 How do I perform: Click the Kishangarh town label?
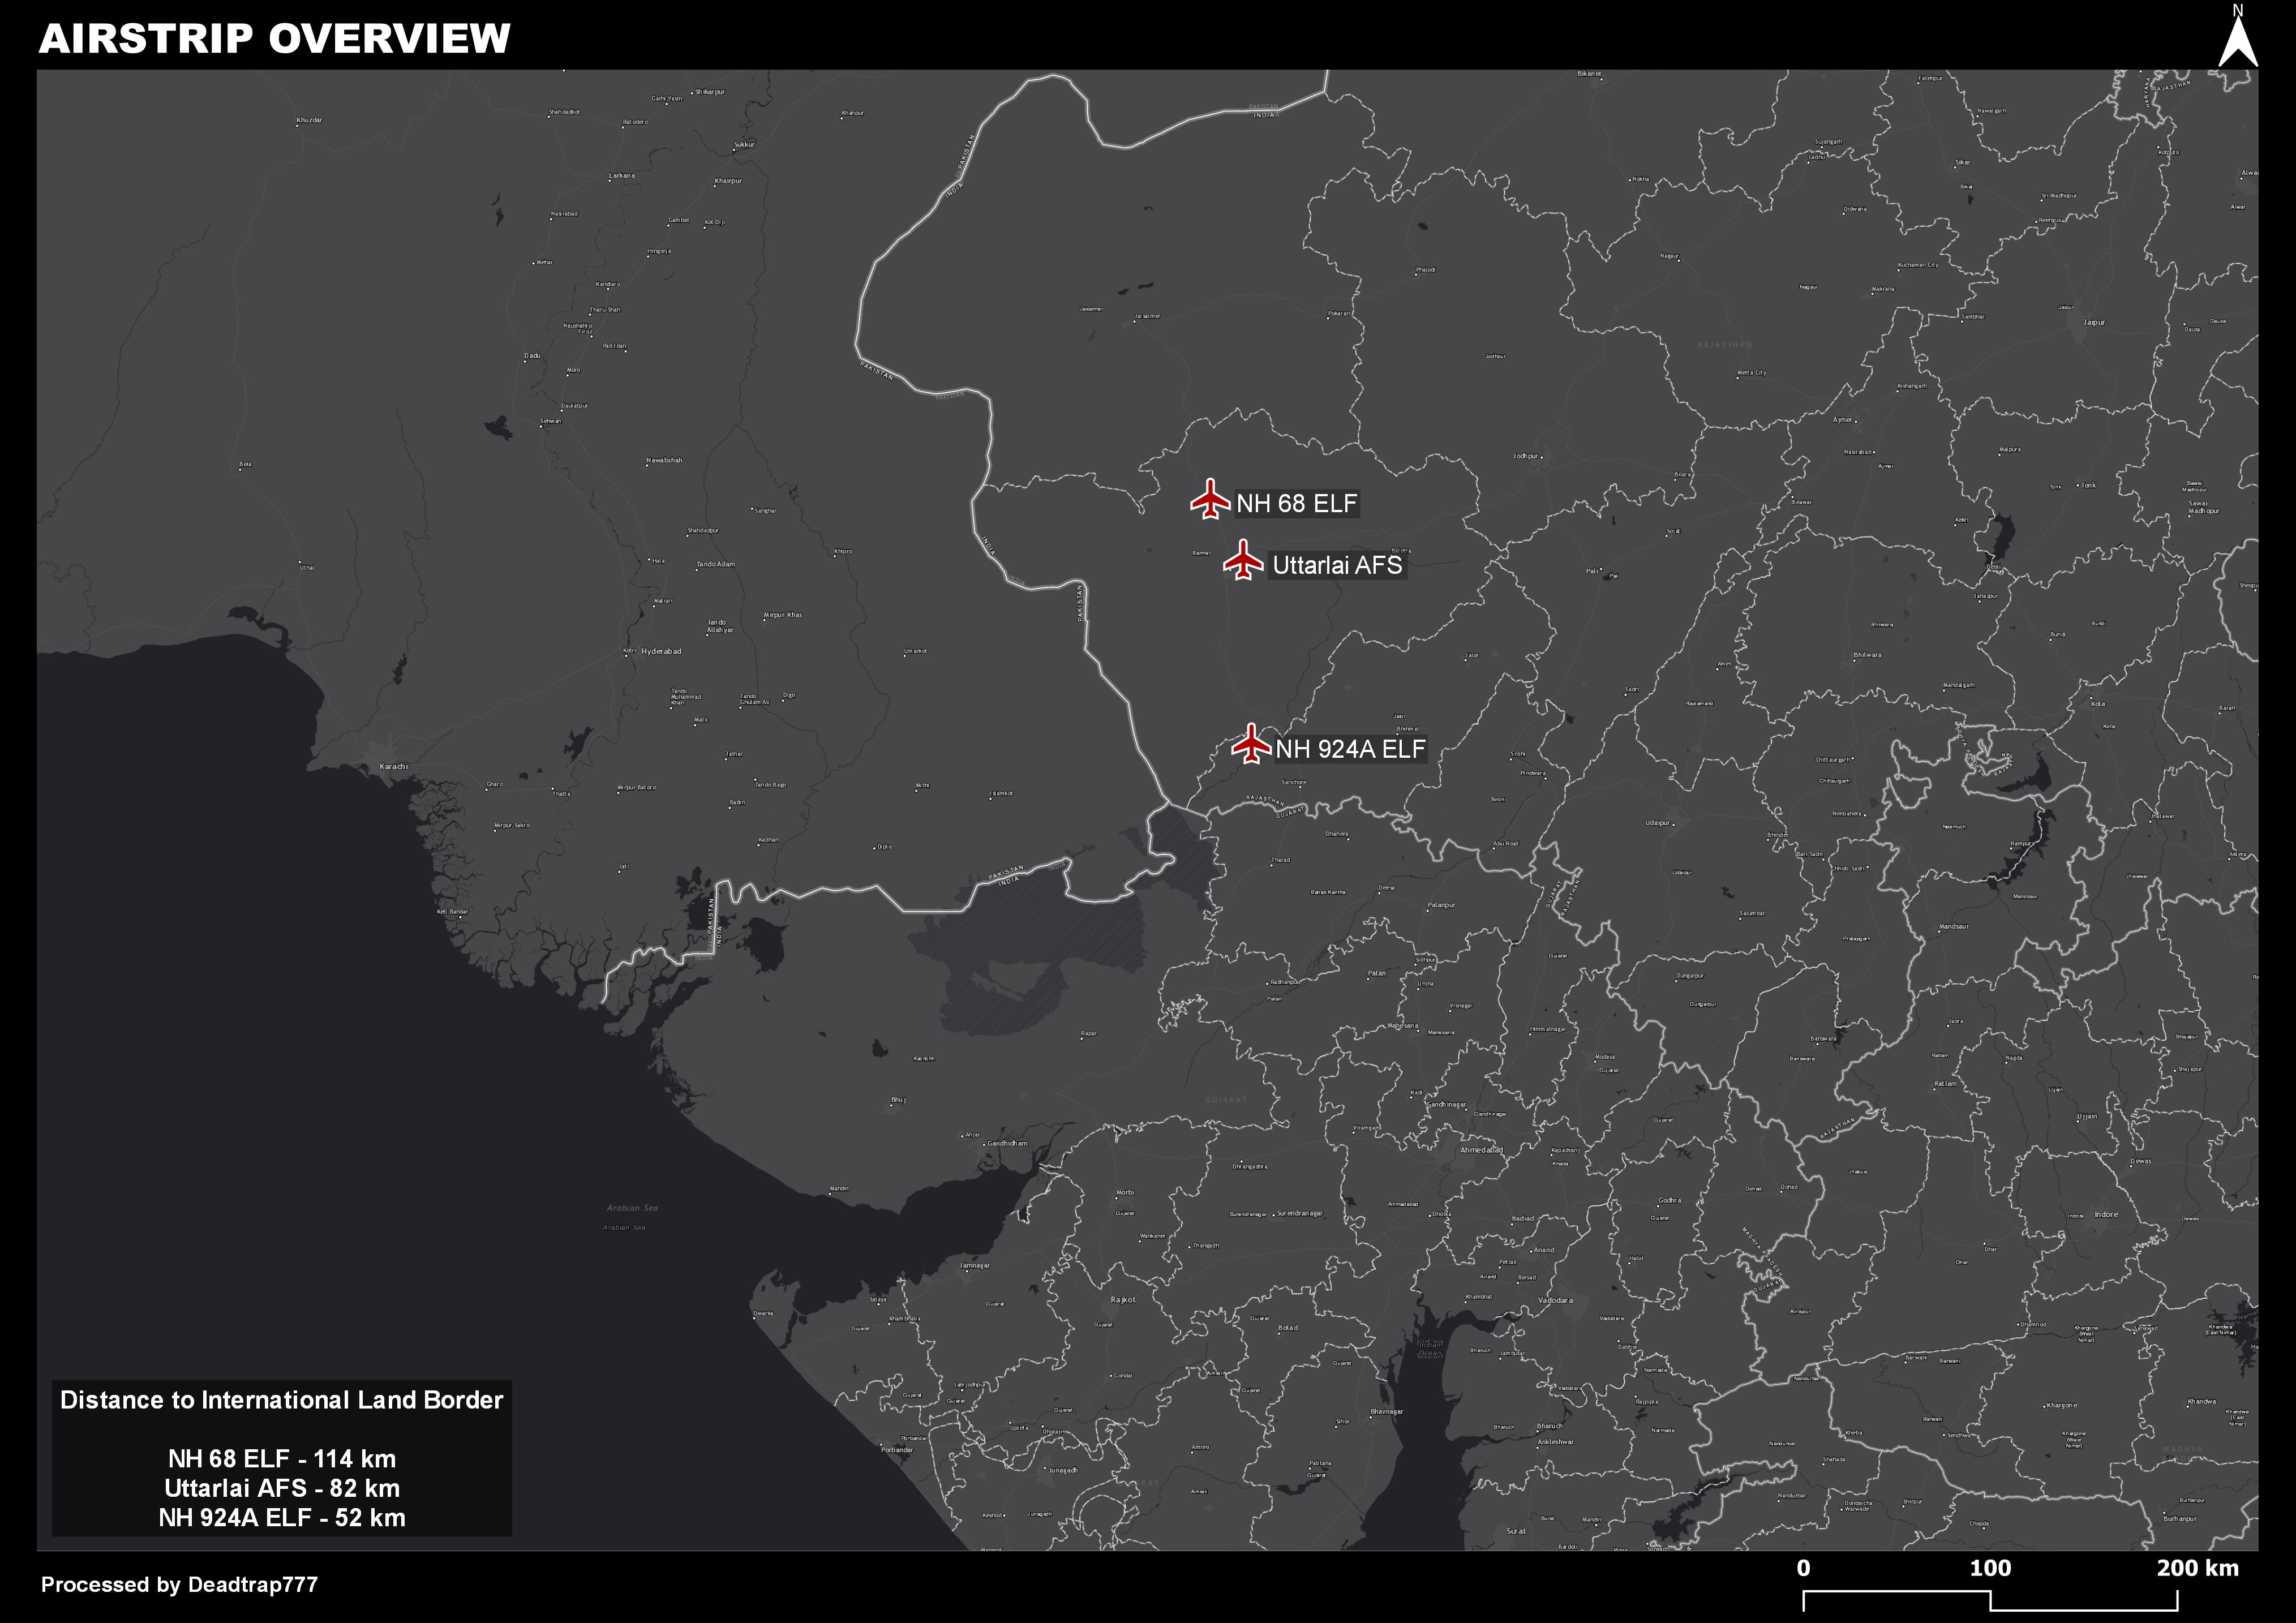click(x=1912, y=386)
